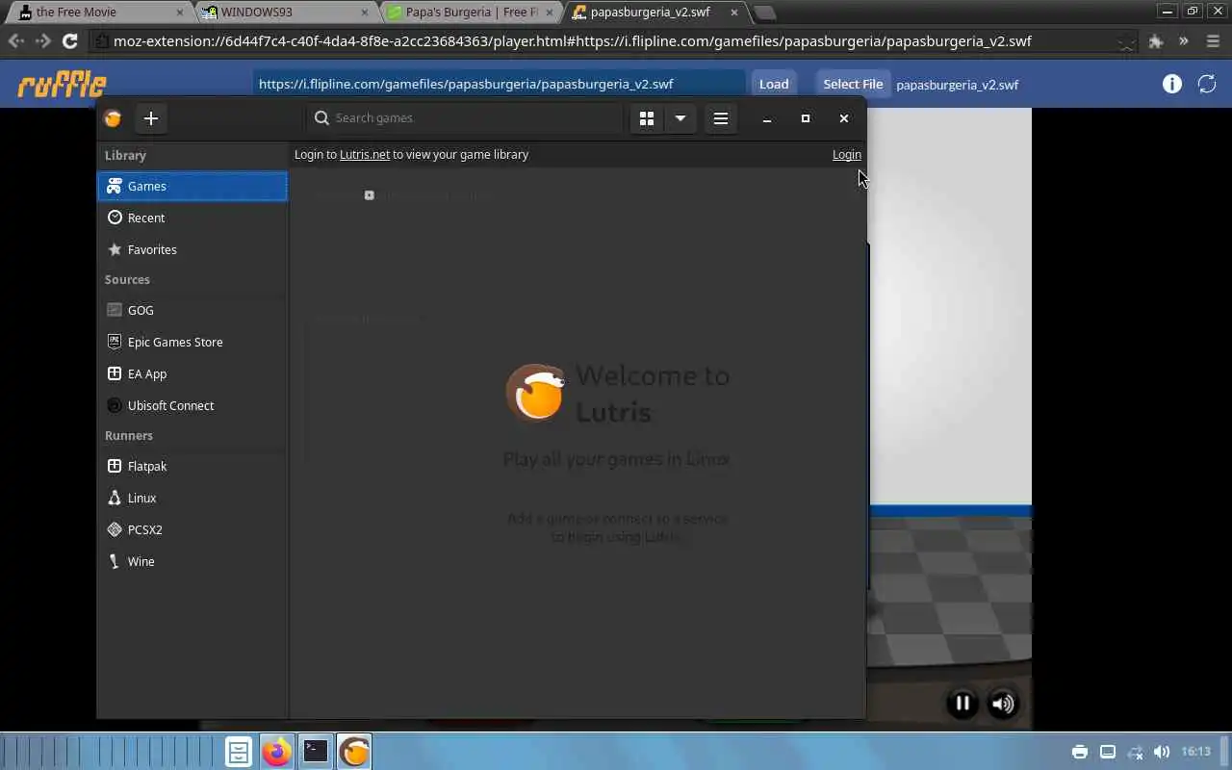Switch to Papa's Burgeria tab

point(471,13)
